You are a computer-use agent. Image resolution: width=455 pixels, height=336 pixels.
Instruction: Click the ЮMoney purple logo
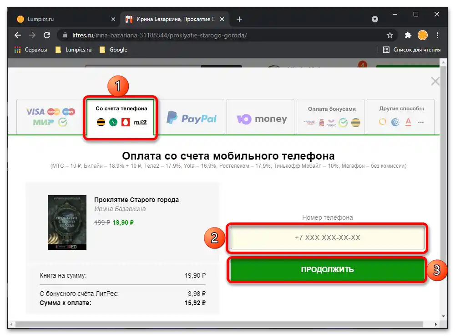[x=244, y=119]
